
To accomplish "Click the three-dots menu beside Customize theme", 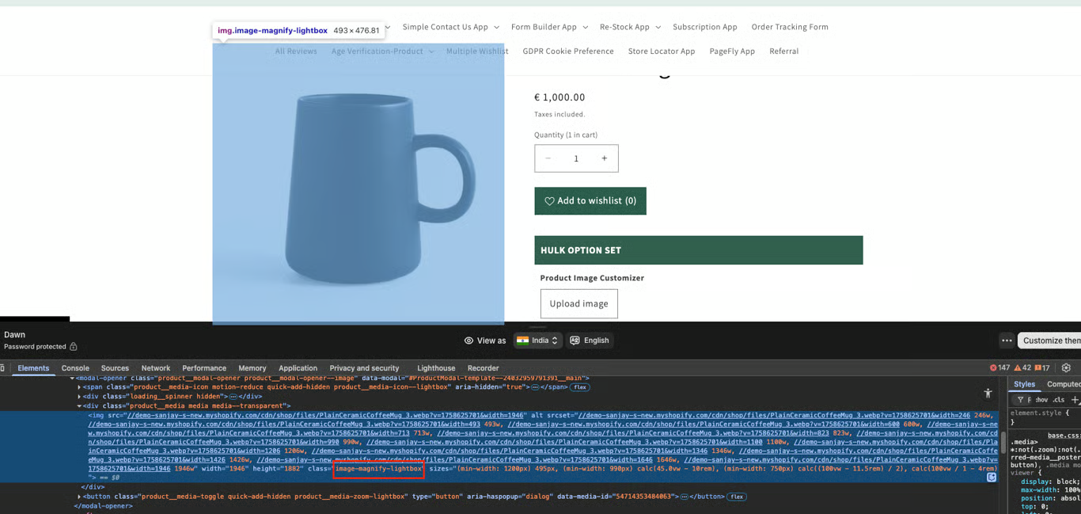I will 1007,341.
